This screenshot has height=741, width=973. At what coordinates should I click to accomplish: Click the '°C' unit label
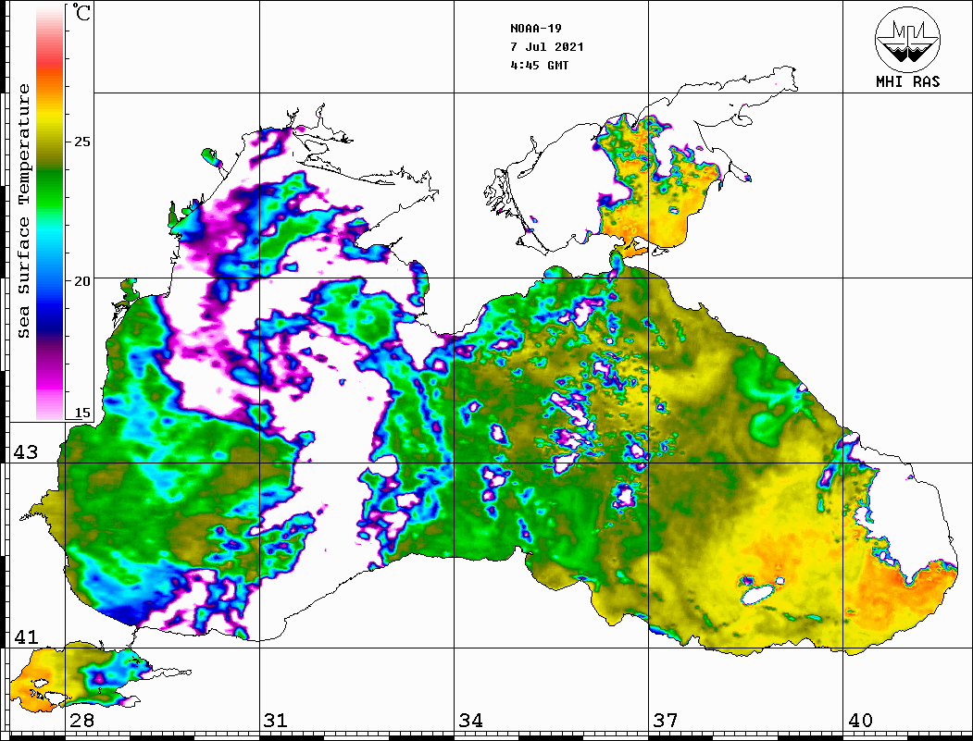81,12
